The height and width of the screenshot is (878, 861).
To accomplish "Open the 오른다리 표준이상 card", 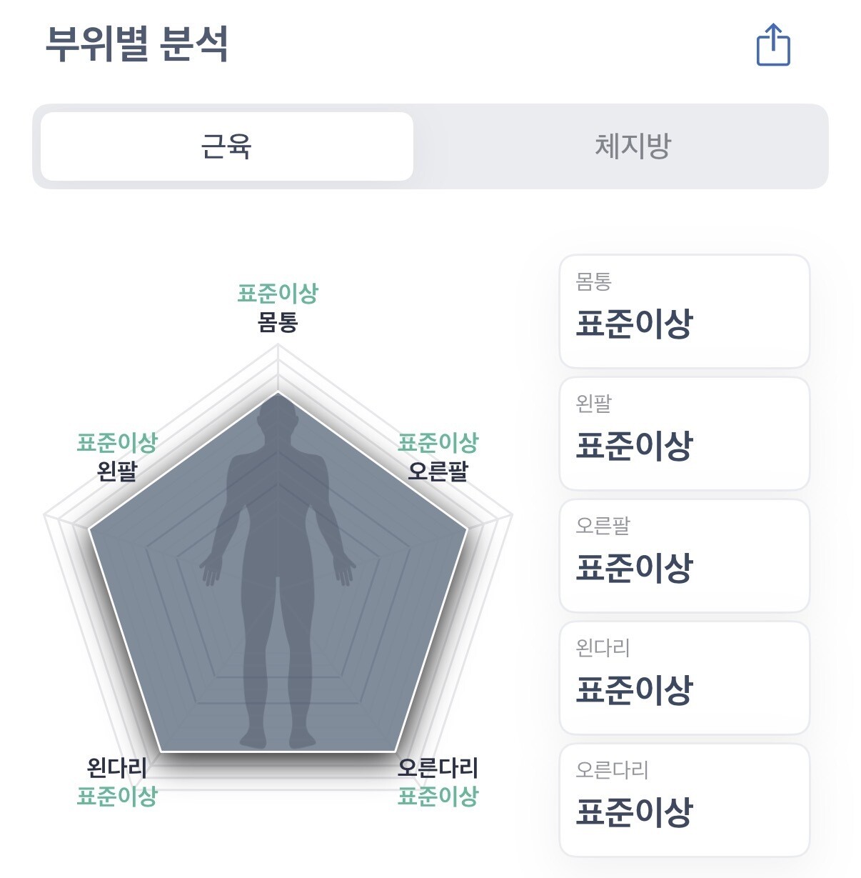I will tap(685, 800).
